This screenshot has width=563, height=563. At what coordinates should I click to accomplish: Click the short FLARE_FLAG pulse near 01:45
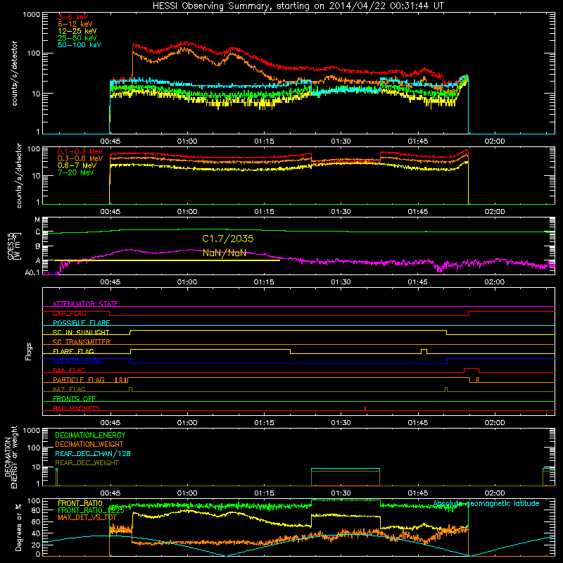tap(424, 351)
